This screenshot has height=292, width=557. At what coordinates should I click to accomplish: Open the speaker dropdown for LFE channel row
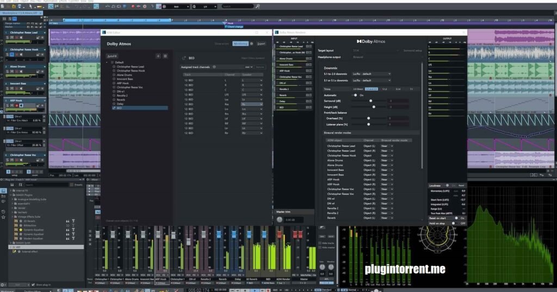point(252,94)
